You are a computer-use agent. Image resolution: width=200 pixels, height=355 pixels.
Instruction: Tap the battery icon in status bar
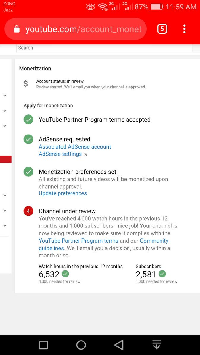coord(157,7)
